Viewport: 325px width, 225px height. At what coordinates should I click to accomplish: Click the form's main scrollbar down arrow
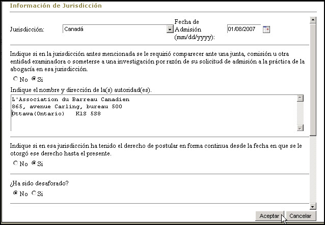313,207
